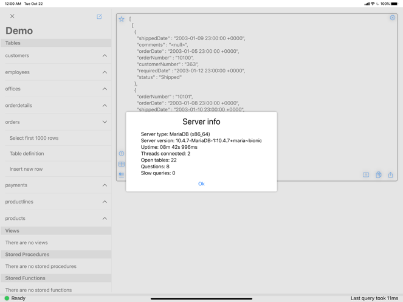Click the Tables section header
This screenshot has height=302, width=403.
click(56, 43)
